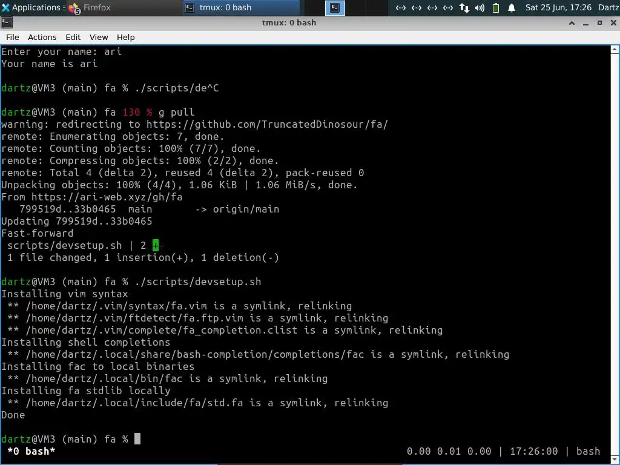Click the 'bash' label in tmux status right
This screenshot has width=620, height=465.
pyautogui.click(x=588, y=451)
